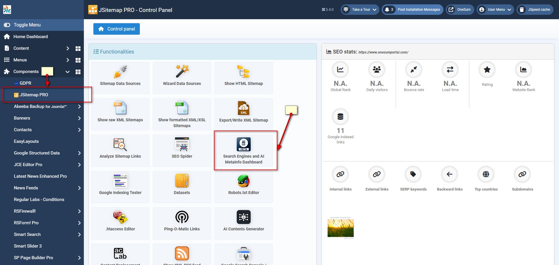559x265 pixels.
Task: Open SERP keywords tag icon
Action: 413,174
